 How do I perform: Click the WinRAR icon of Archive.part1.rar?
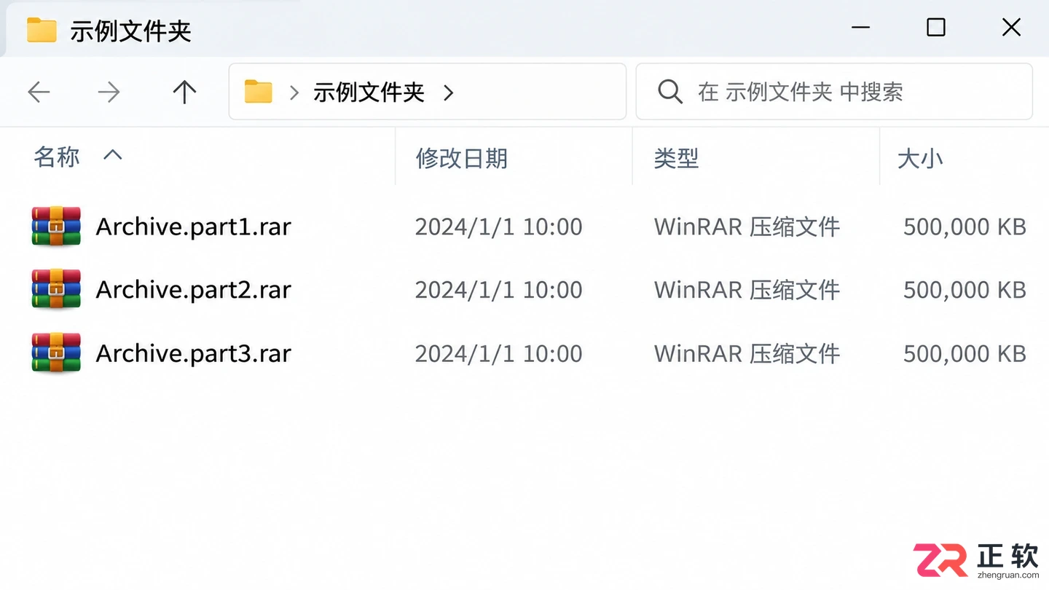pos(56,227)
